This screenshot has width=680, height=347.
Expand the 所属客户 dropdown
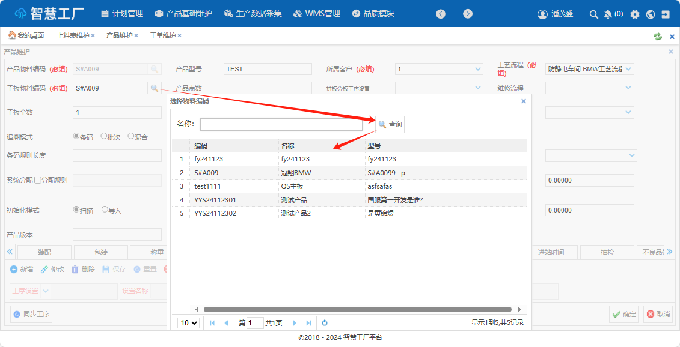(x=478, y=69)
